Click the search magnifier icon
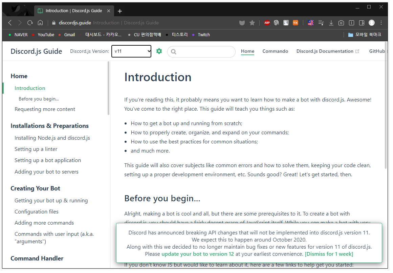The height and width of the screenshot is (273, 393). 173,52
